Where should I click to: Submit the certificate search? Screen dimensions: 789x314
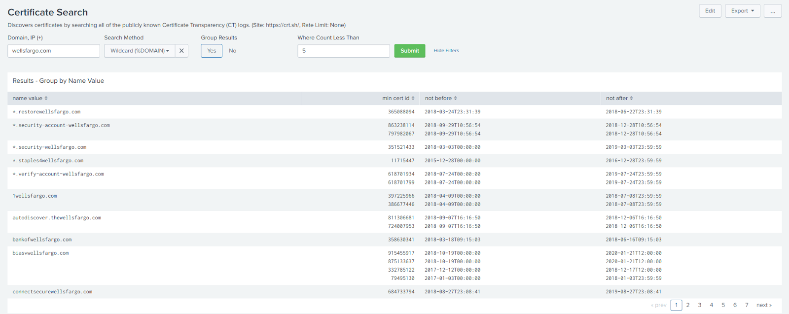coord(410,51)
